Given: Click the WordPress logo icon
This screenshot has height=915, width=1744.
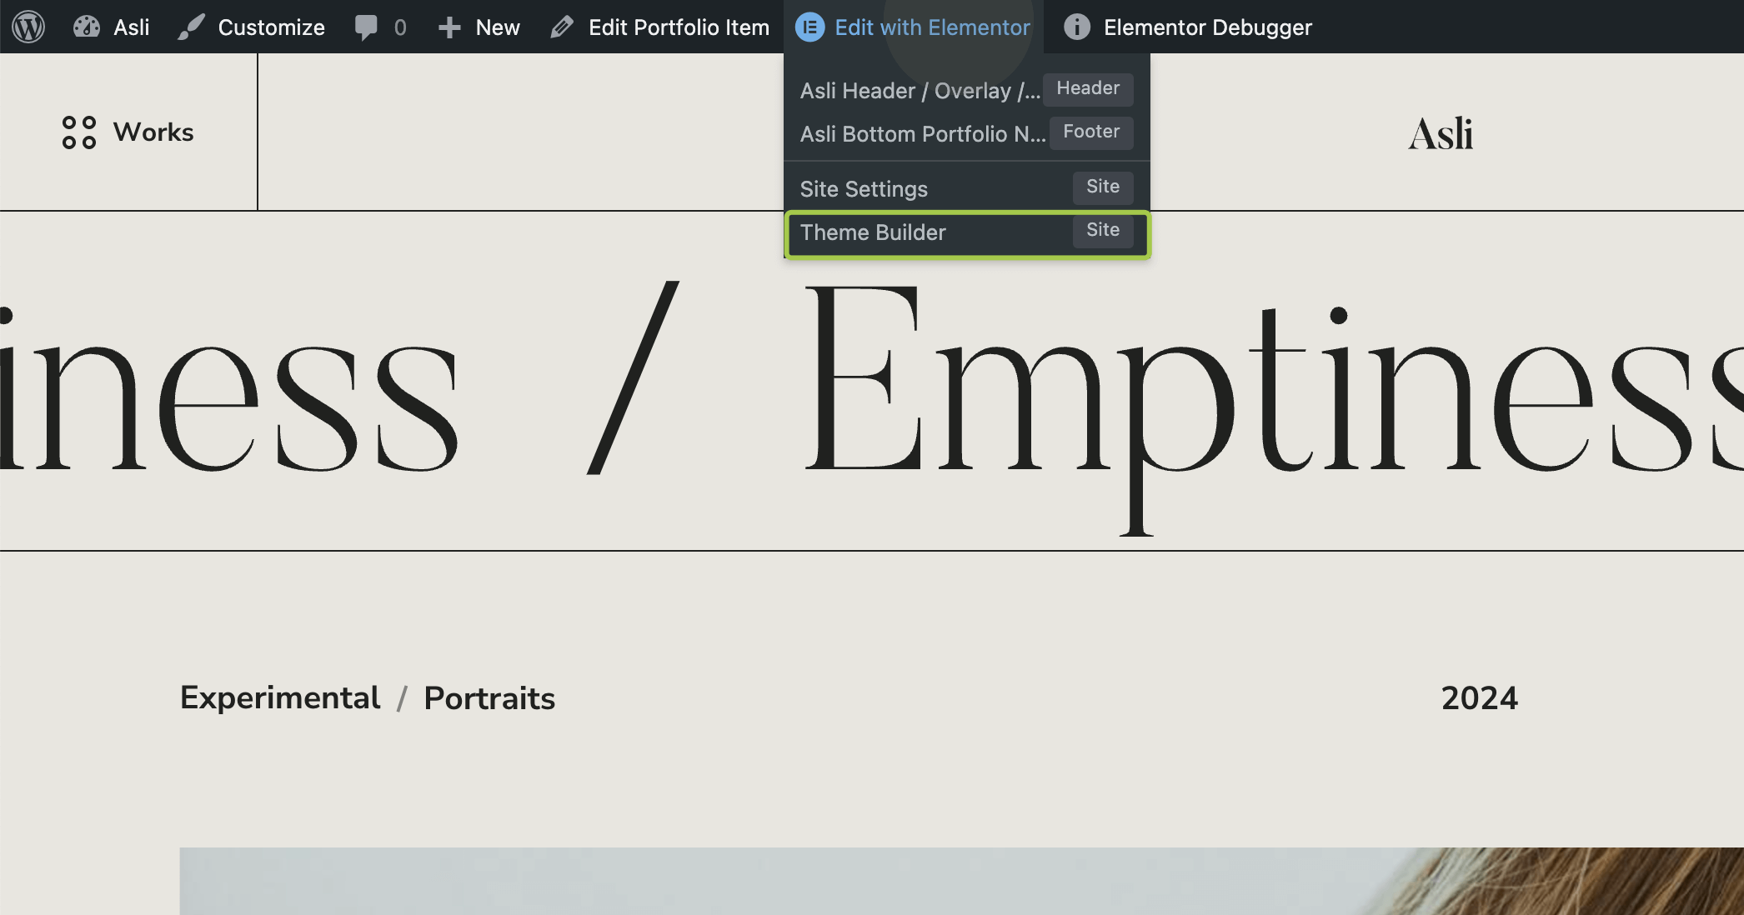Looking at the screenshot, I should pos(28,27).
